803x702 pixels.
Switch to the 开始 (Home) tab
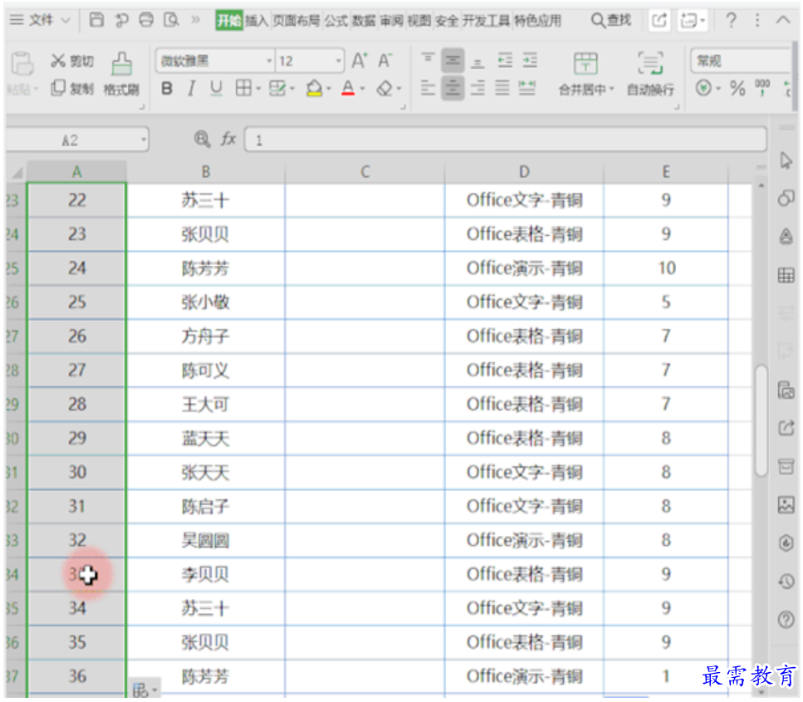pos(229,21)
